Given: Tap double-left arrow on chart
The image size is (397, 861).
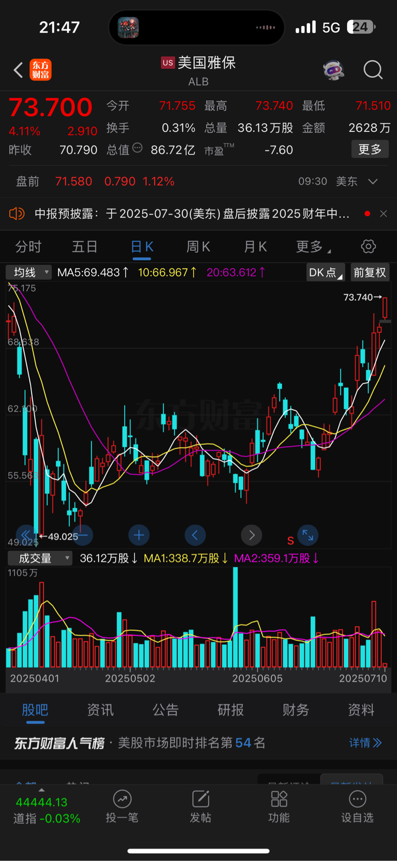Looking at the screenshot, I should (x=25, y=535).
